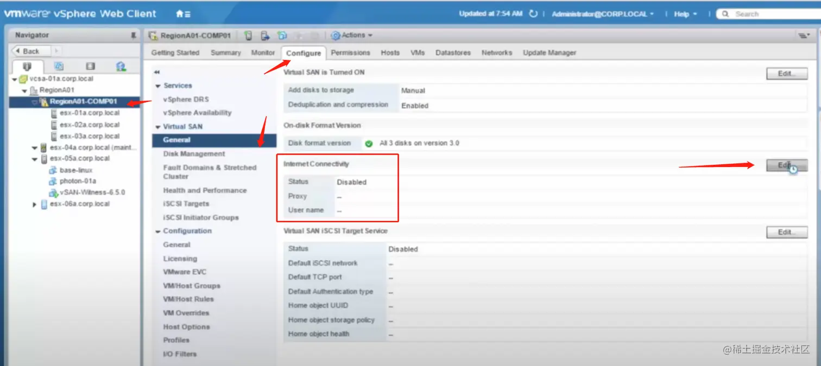
Task: Open the Actions dropdown menu
Action: tap(357, 35)
